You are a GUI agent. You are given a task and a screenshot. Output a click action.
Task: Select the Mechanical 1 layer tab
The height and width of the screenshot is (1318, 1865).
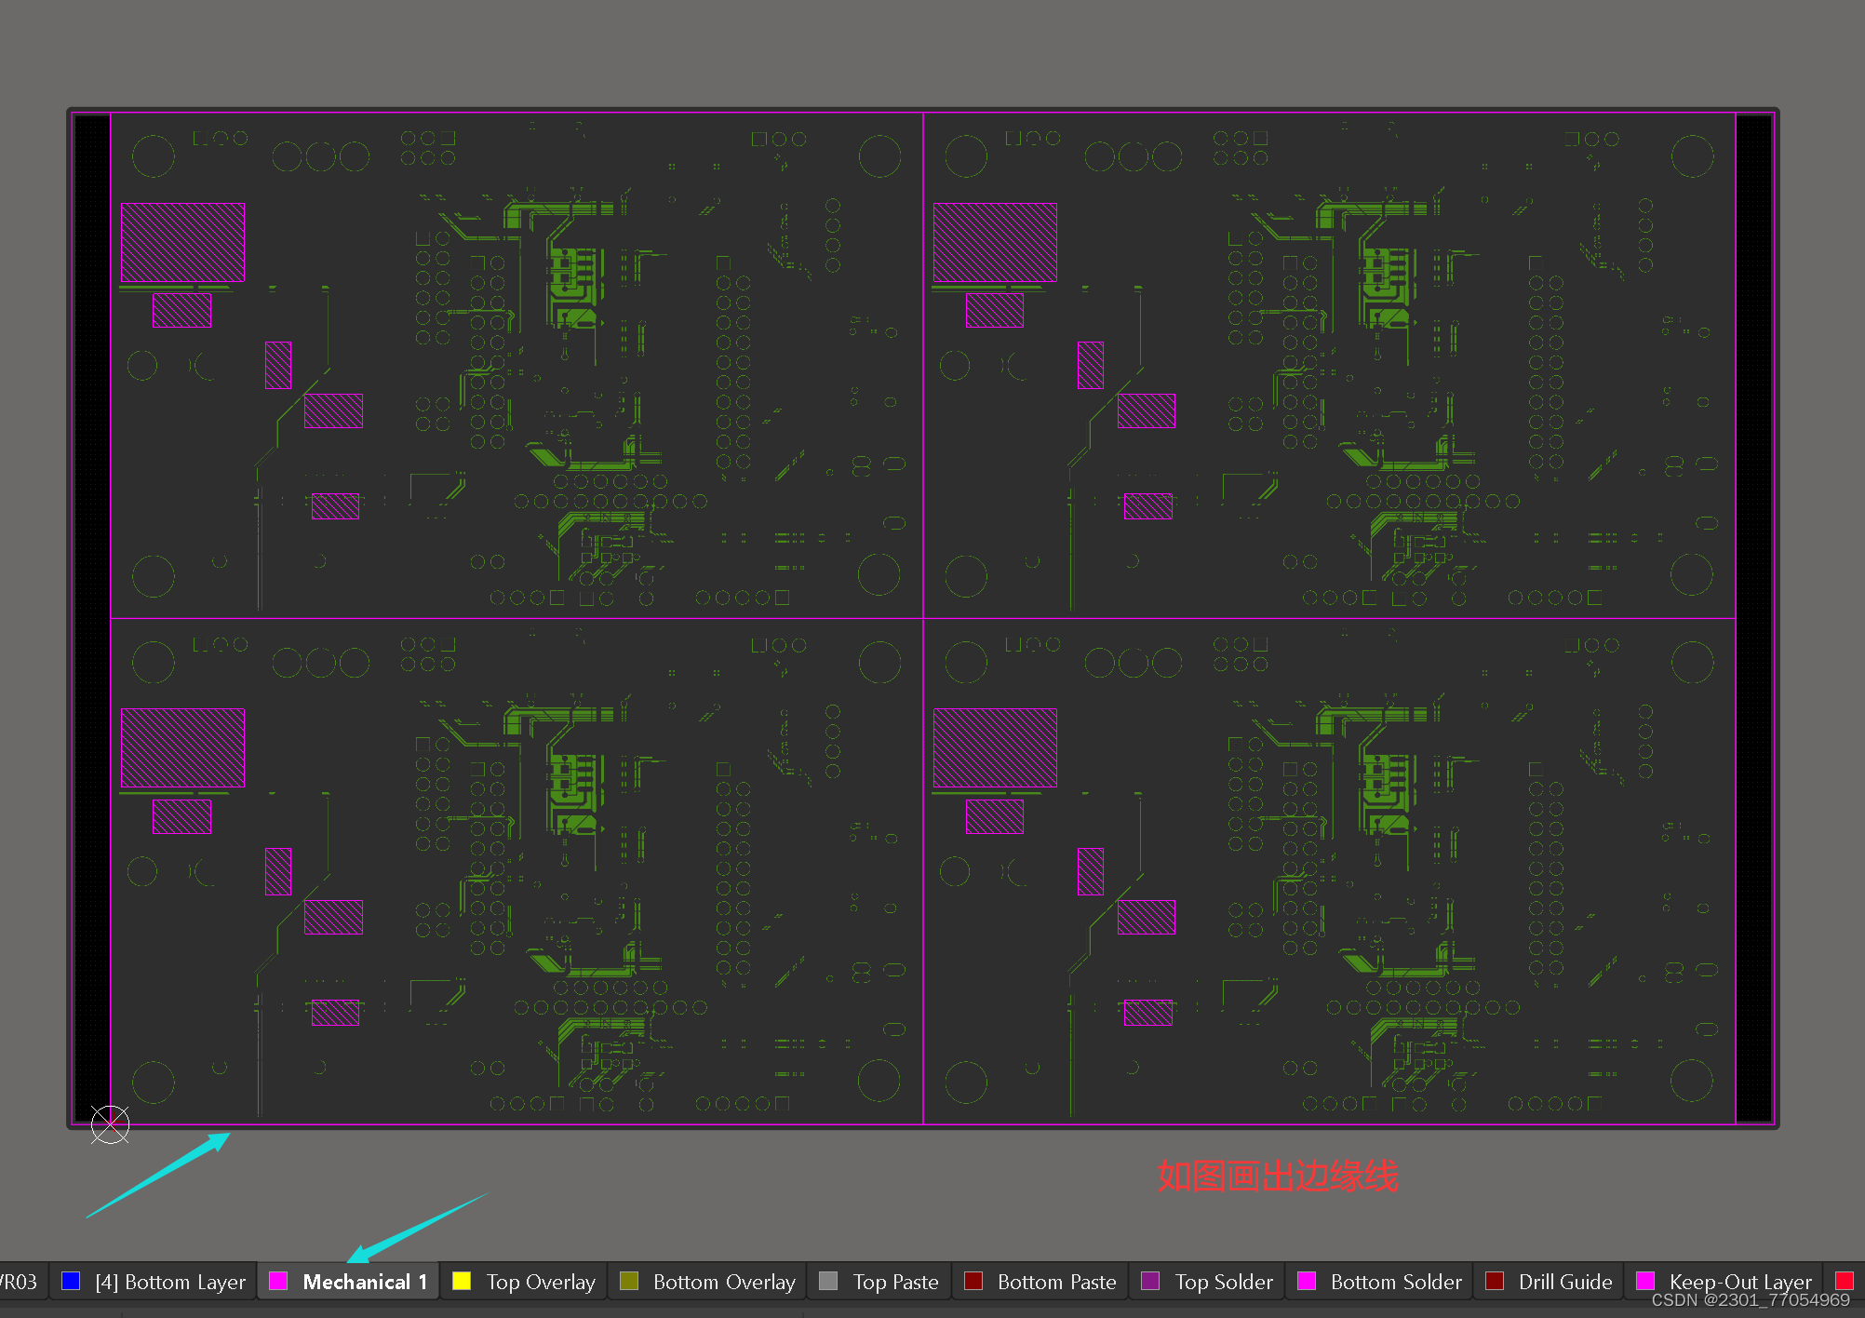click(364, 1282)
